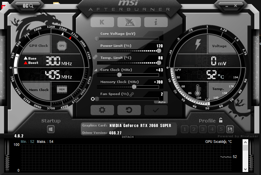Click the thermometer icon in temp gauge

[x=198, y=90]
